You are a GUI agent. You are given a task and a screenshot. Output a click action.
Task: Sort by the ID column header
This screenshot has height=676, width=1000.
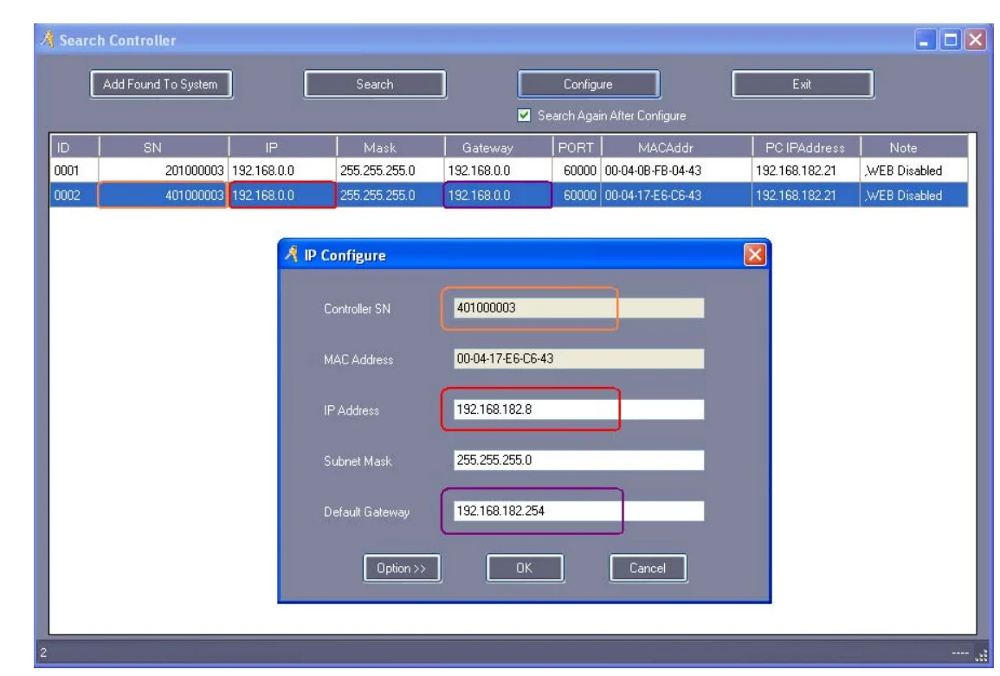(x=74, y=147)
